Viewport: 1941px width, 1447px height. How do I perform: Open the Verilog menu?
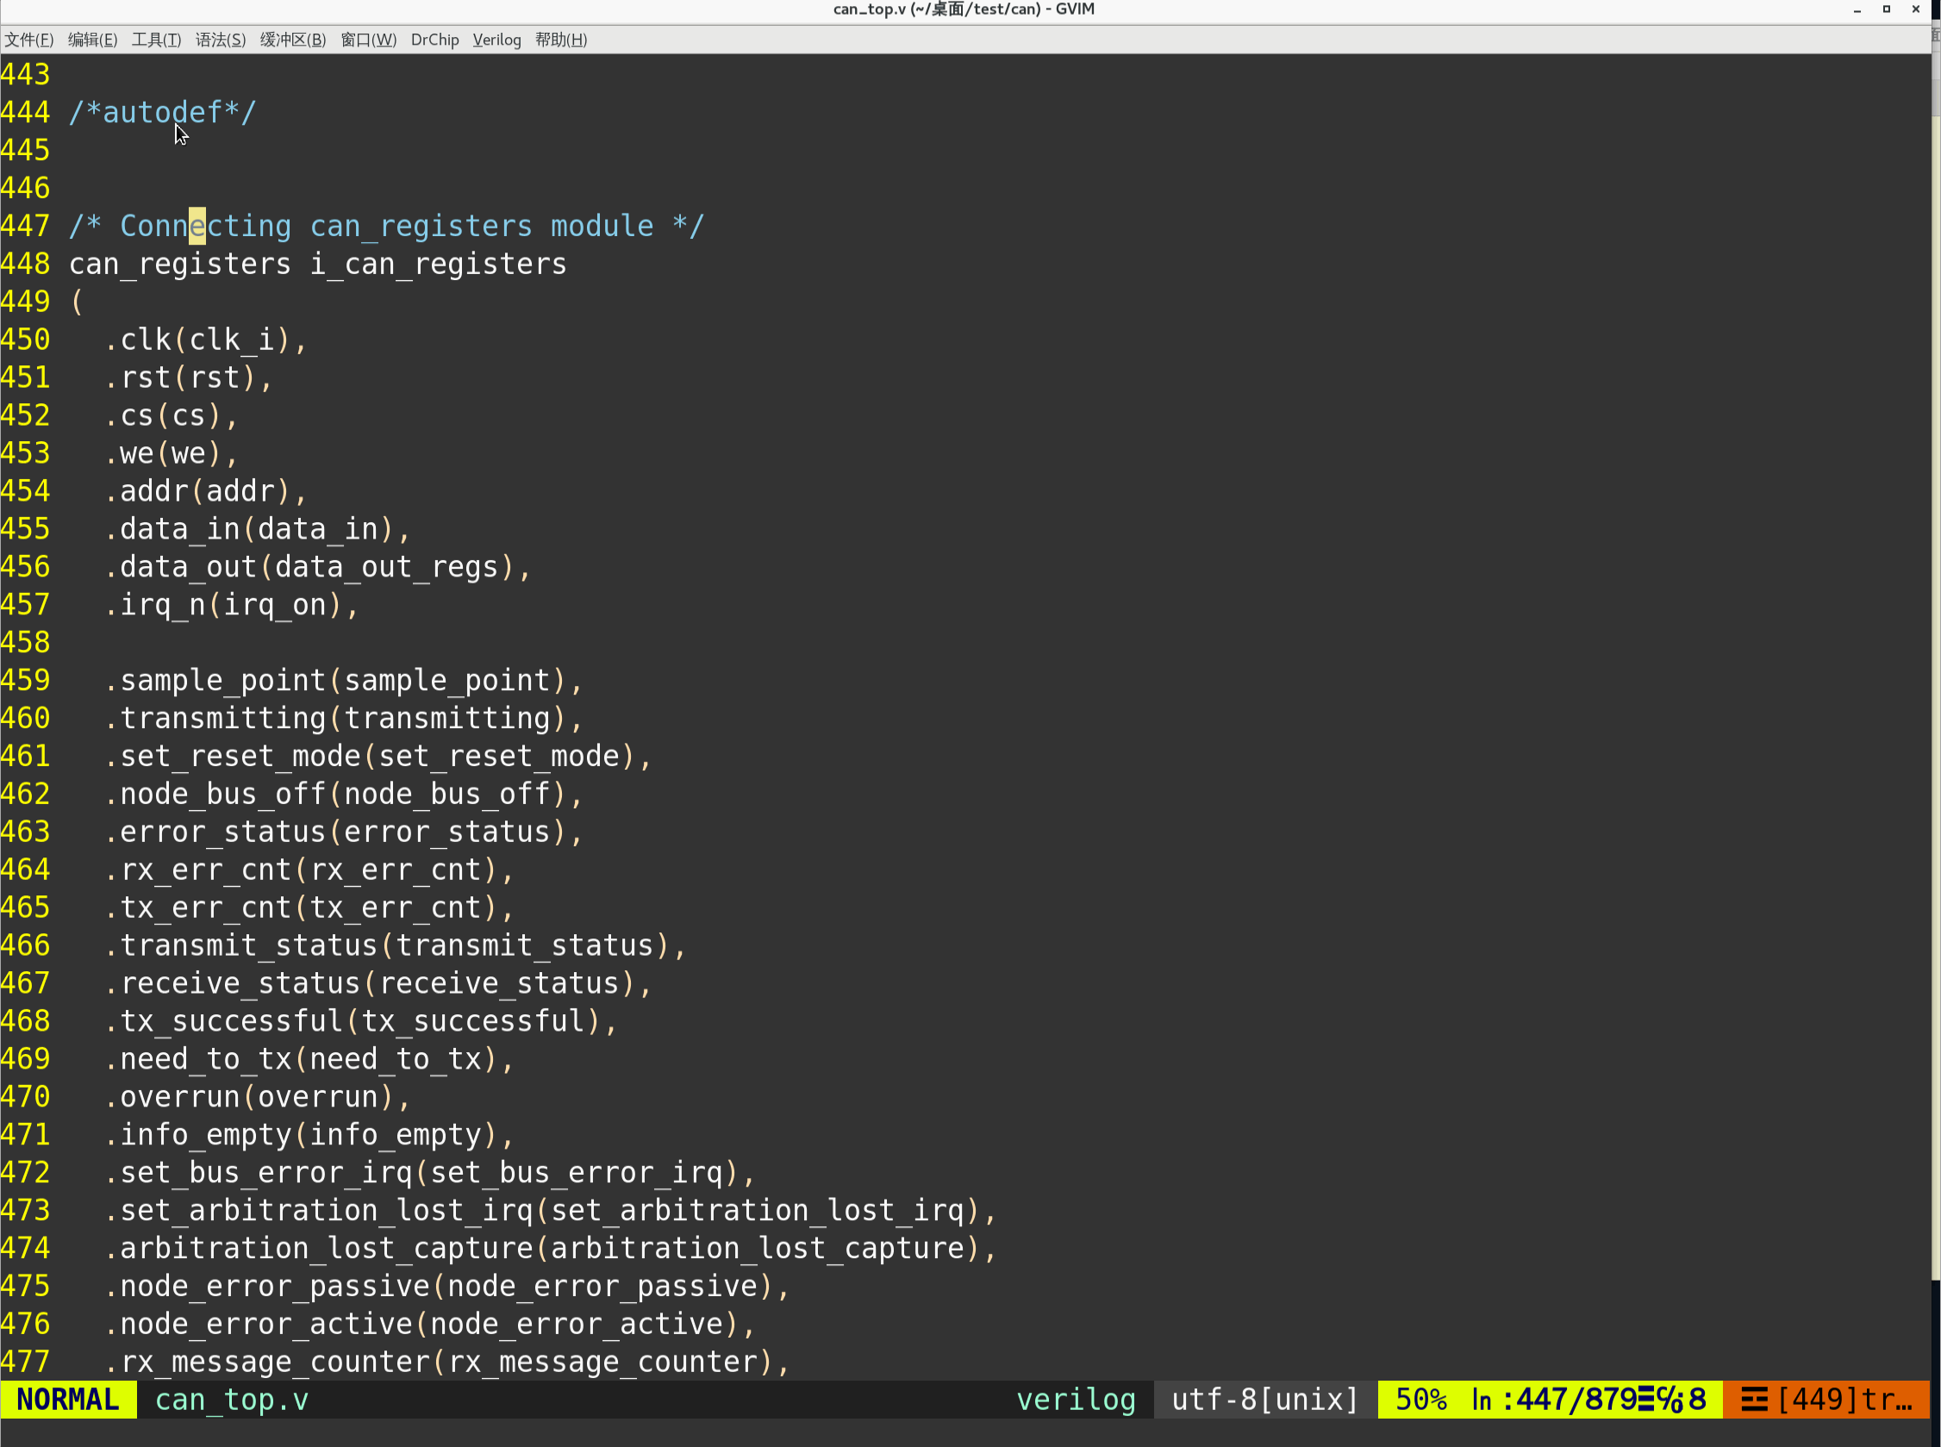[496, 40]
